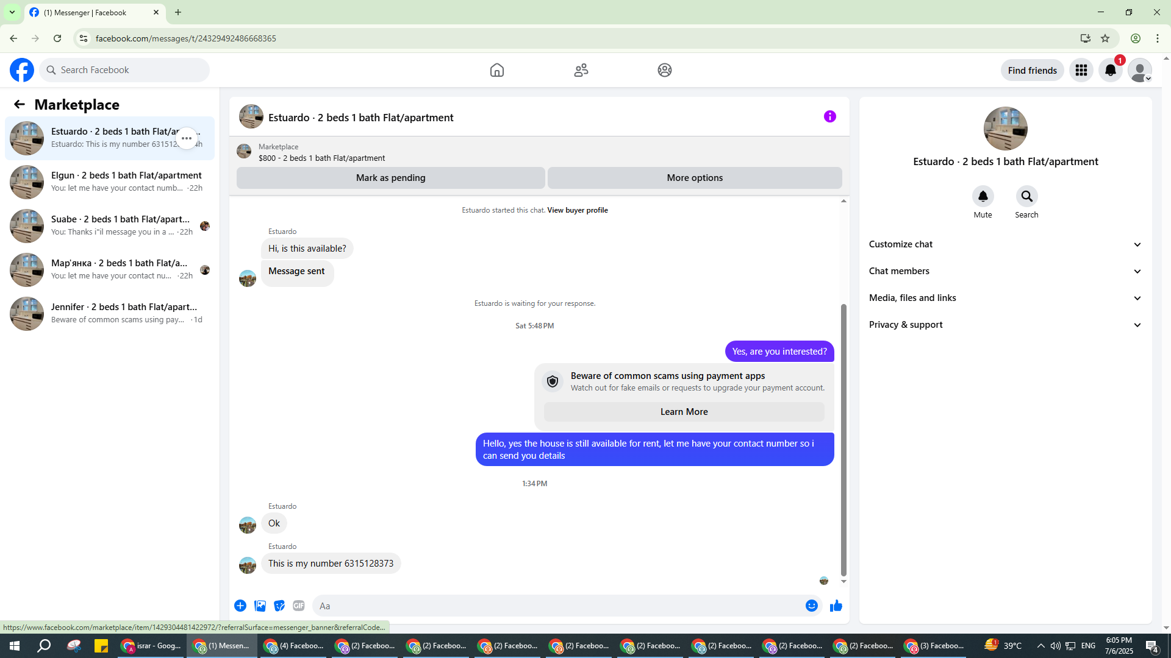Screen dimensions: 1171x658
Task: Close the Messenger browser tab
Action: (156, 12)
